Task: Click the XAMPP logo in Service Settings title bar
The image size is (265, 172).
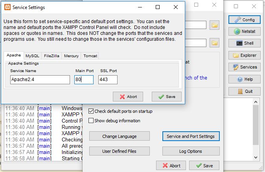Action: [7, 7]
